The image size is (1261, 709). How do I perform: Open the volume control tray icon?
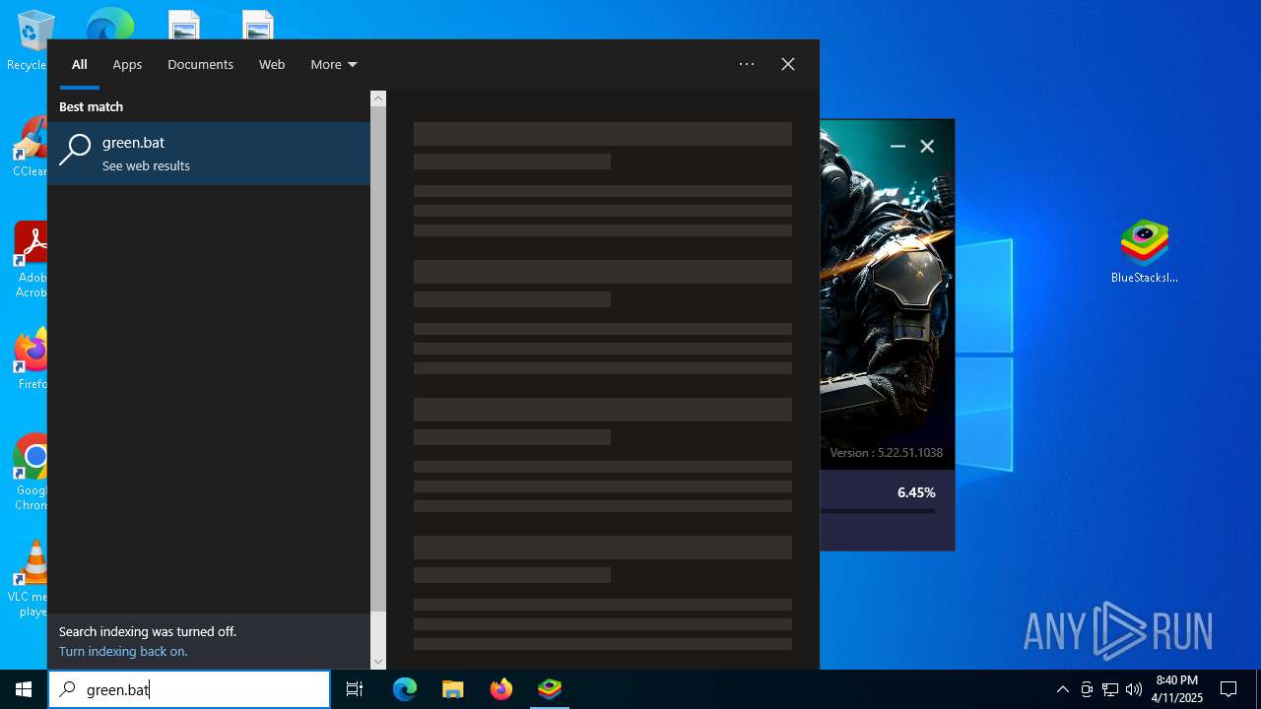tap(1134, 689)
